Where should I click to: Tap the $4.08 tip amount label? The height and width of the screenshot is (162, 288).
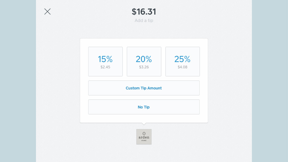tap(182, 67)
